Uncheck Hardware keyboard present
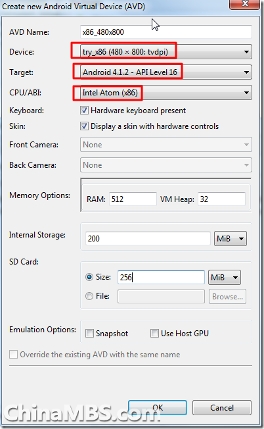The width and height of the screenshot is (264, 429). coord(84,111)
